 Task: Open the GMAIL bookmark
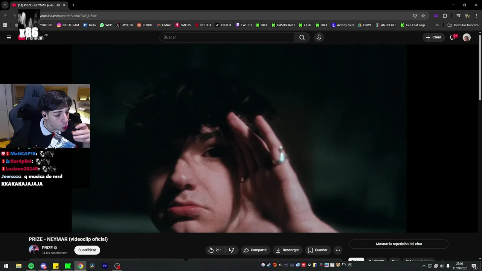tap(163, 25)
